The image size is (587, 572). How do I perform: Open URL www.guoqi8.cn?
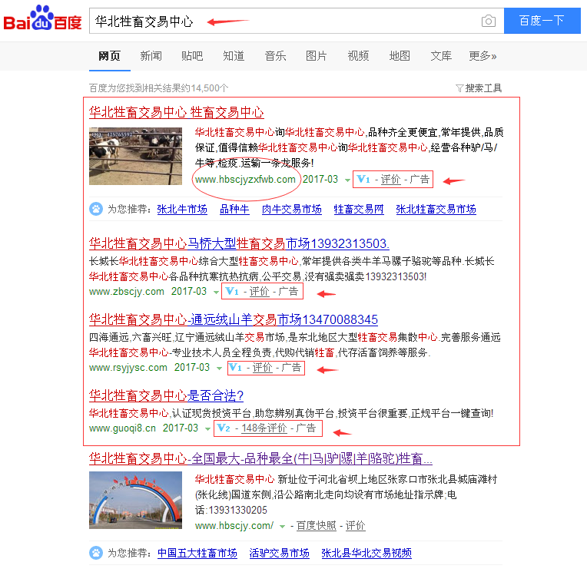coord(122,428)
